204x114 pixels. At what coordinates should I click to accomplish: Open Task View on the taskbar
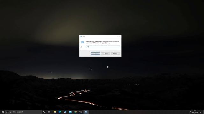point(49,112)
